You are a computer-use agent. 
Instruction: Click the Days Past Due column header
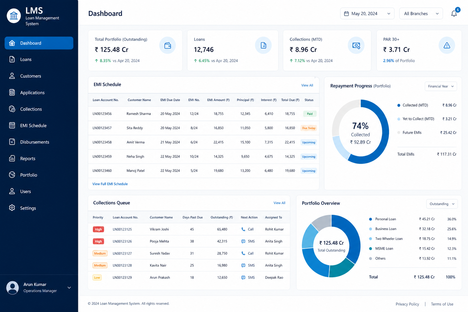193,218
